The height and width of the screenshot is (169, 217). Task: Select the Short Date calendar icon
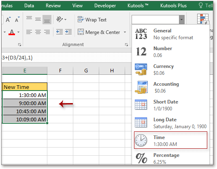141,105
